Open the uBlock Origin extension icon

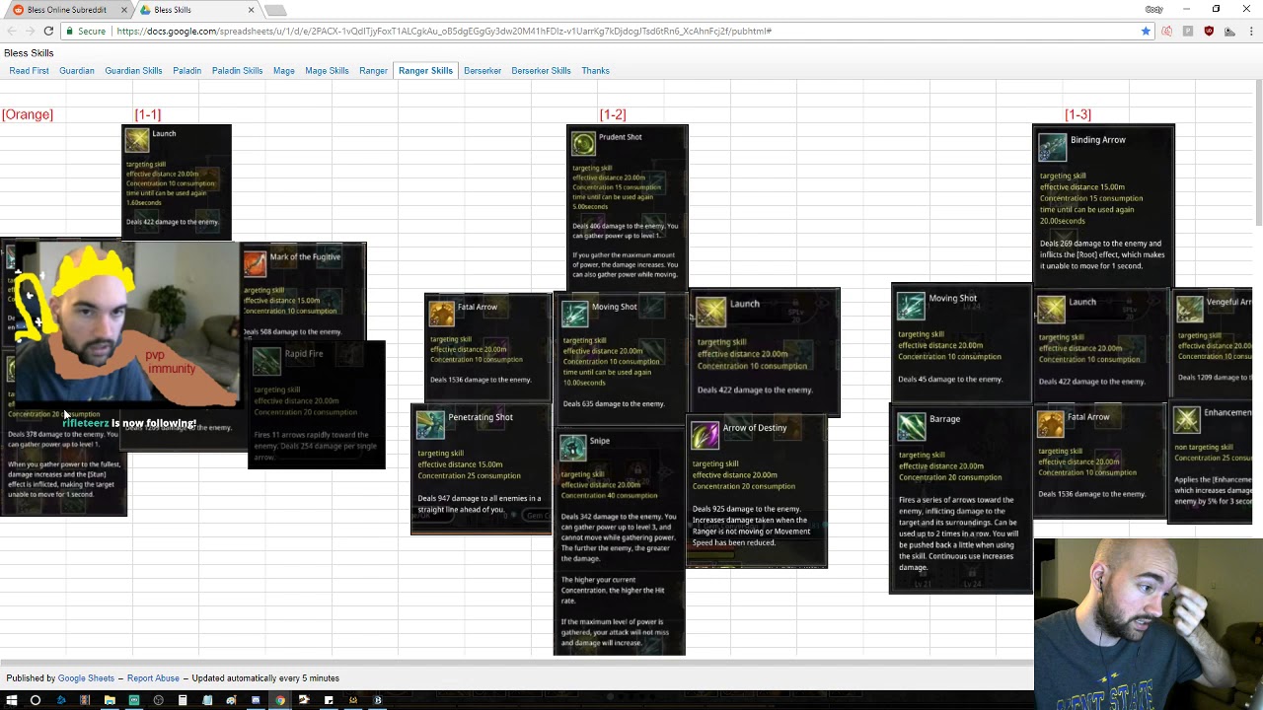[1209, 31]
